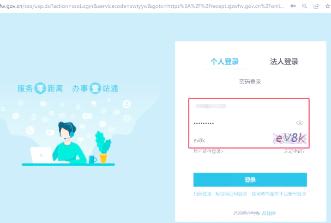Switch to the 个人登录 tab
This screenshot has width=331, height=223.
tap(225, 61)
